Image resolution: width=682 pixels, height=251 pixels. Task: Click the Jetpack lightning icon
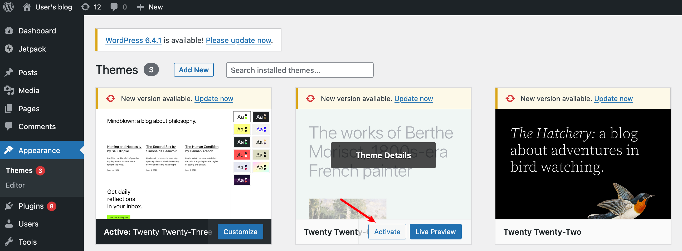click(x=9, y=49)
